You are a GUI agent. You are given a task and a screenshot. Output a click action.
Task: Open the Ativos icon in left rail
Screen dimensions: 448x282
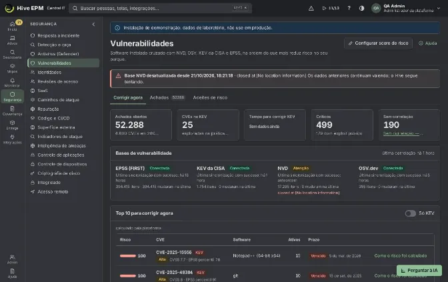pos(12,40)
